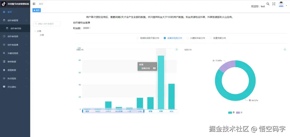This screenshot has height=137, width=290.
Task: Open 热点视频 menu label
Action: (x=12, y=78)
